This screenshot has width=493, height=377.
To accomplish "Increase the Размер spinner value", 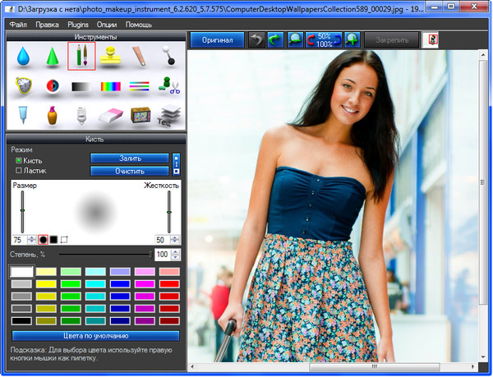I will coord(31,237).
